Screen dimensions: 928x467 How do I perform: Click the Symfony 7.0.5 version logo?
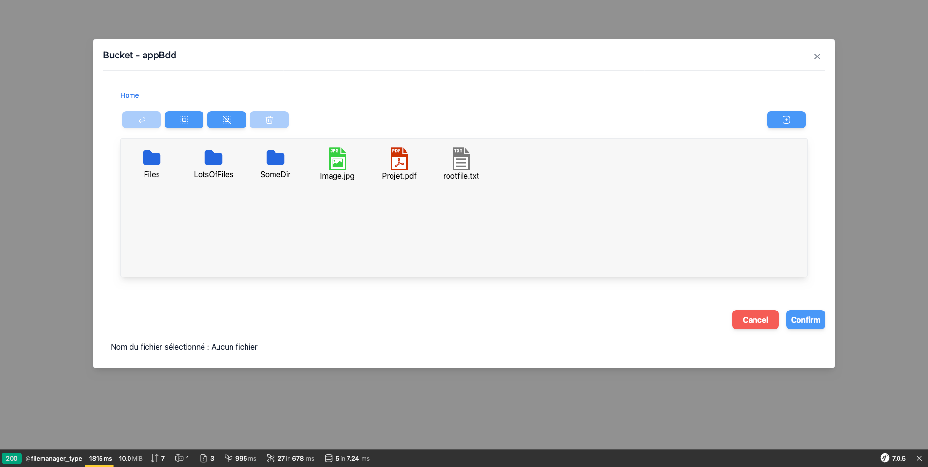click(x=893, y=458)
